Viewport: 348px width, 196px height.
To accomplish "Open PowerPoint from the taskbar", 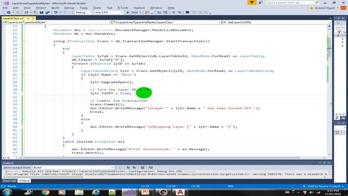I will point(145,192).
